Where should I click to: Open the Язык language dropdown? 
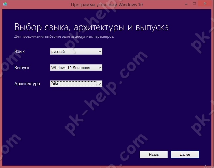(x=76, y=51)
